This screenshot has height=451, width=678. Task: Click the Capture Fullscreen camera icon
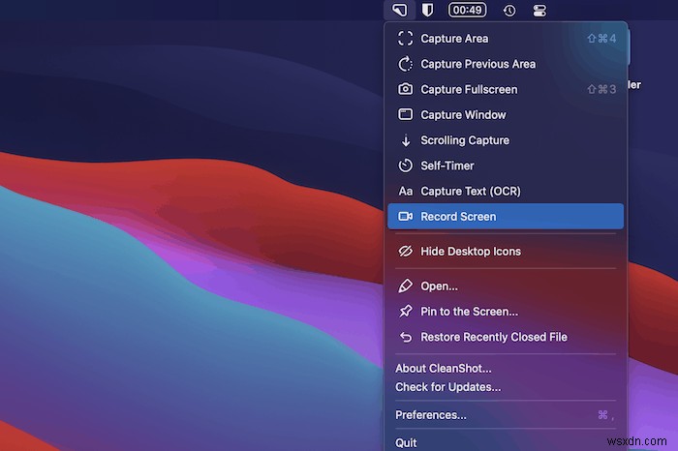click(405, 89)
